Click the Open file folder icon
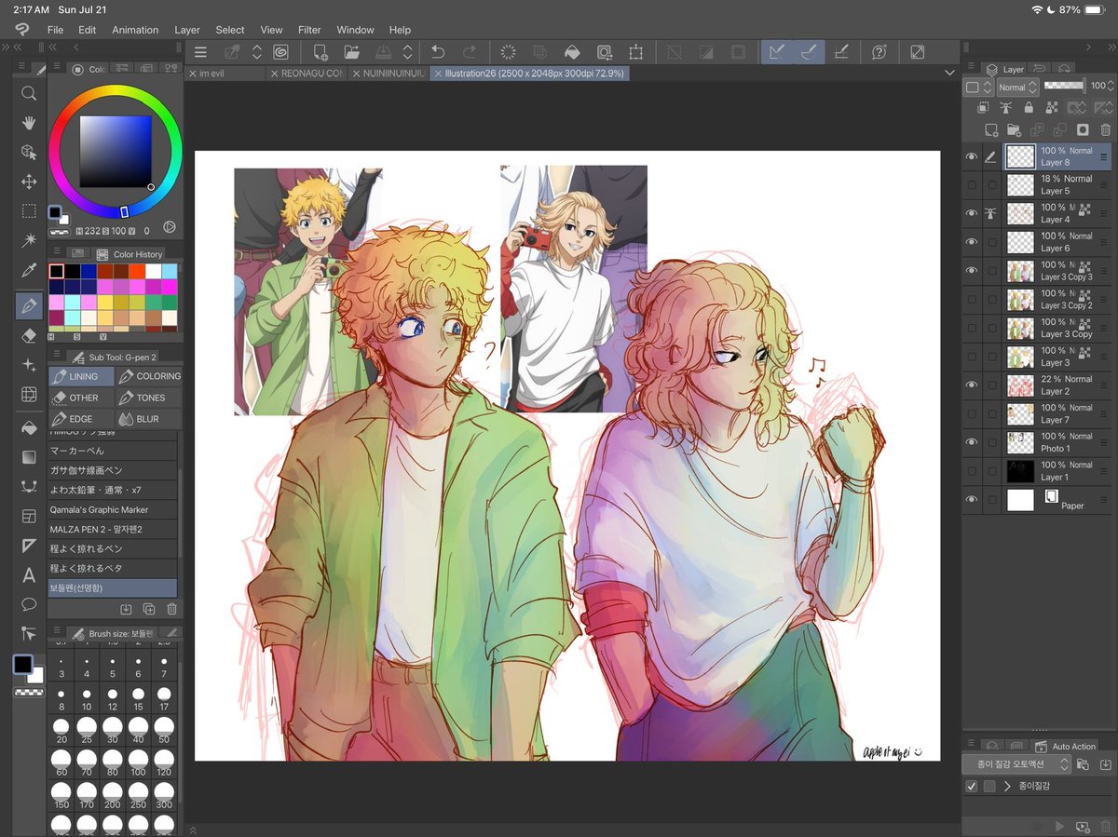 (351, 52)
